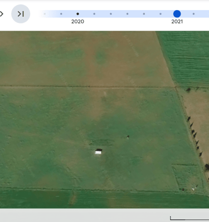Click the 2020 year label
Viewport: 209px width, 222px height.
(x=77, y=22)
